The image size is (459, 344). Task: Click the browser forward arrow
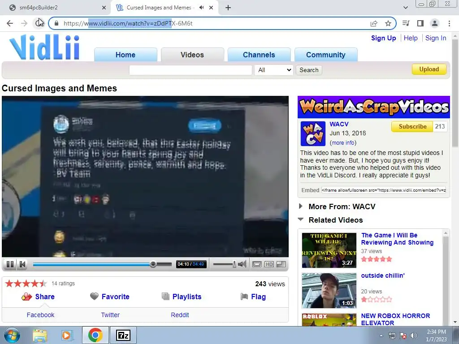pyautogui.click(x=24, y=23)
